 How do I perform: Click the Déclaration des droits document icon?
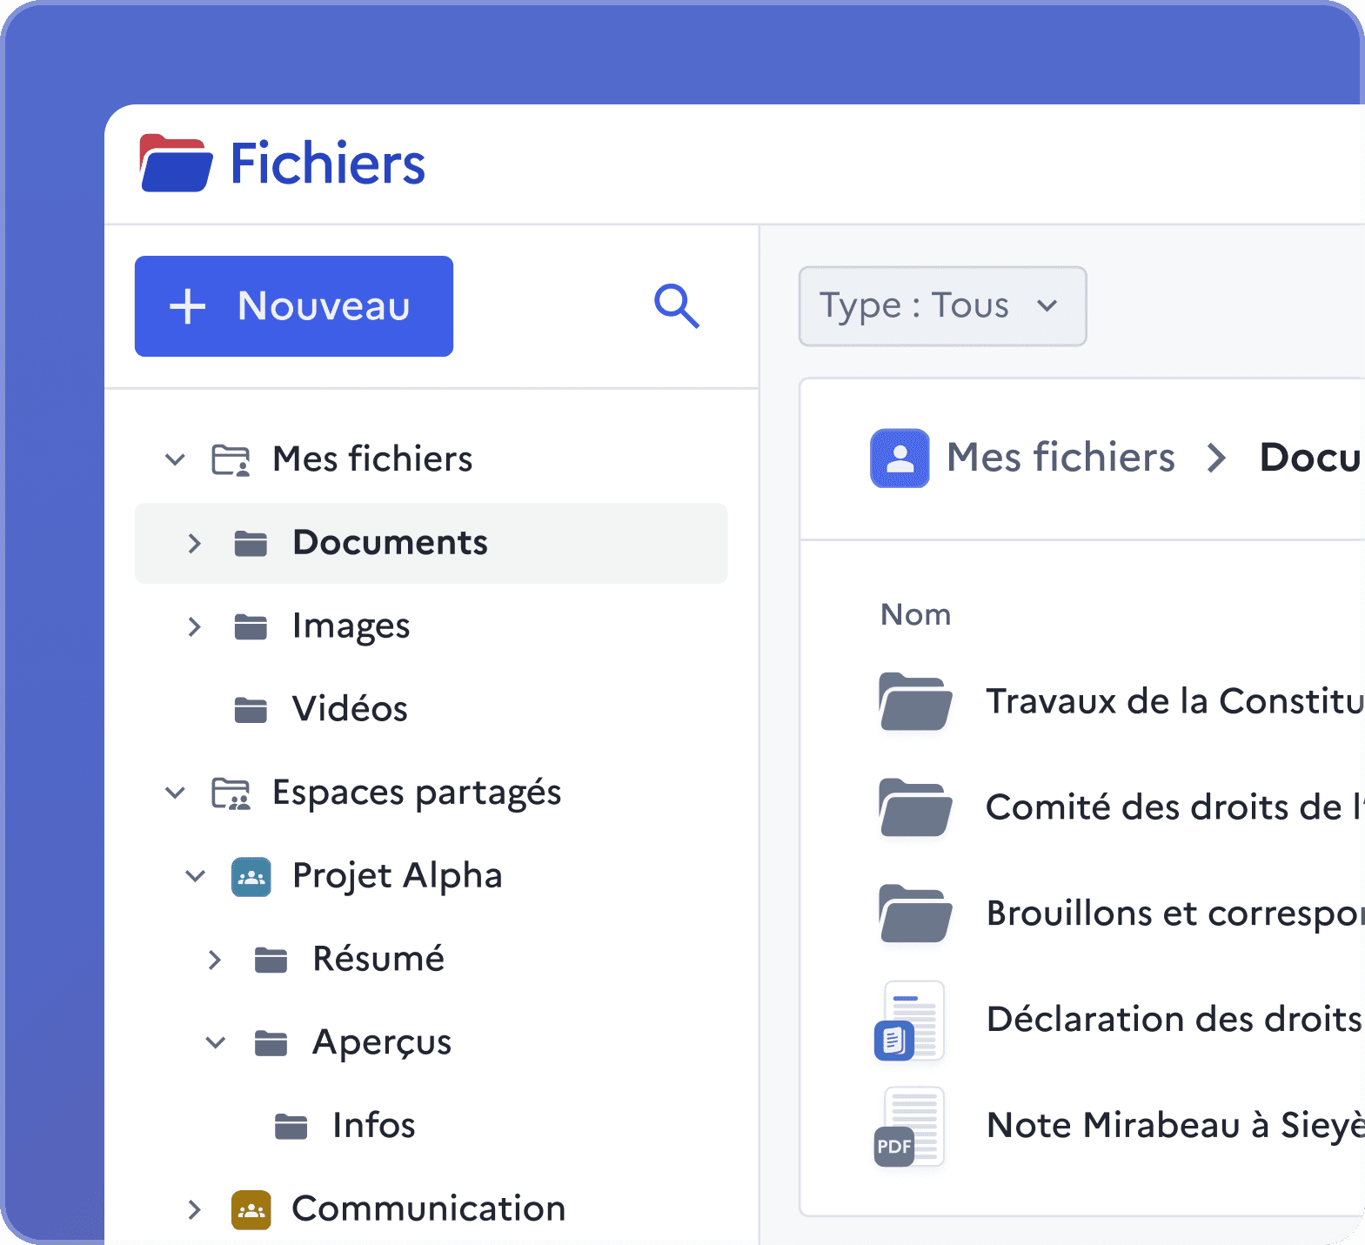[x=910, y=1020]
